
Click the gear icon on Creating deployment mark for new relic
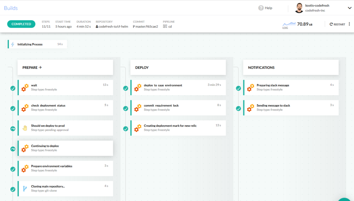point(138,128)
